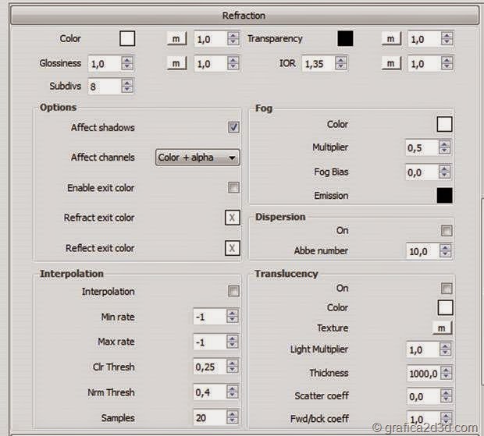The height and width of the screenshot is (436, 484).
Task: Enable the Interpolation checkbox
Action: [233, 292]
